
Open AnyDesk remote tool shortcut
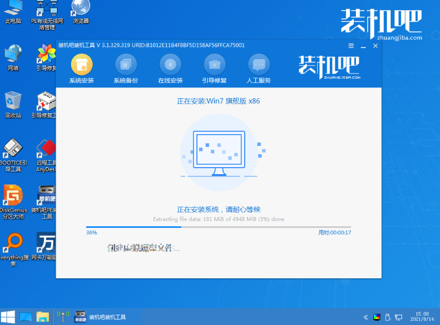47,149
